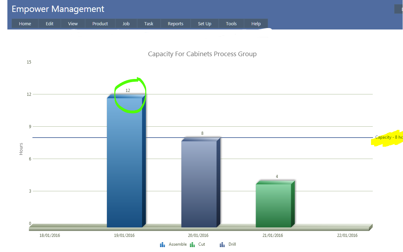Click the Drill legend chart icon
Viewport: 403px width, 252px height.
pos(222,245)
